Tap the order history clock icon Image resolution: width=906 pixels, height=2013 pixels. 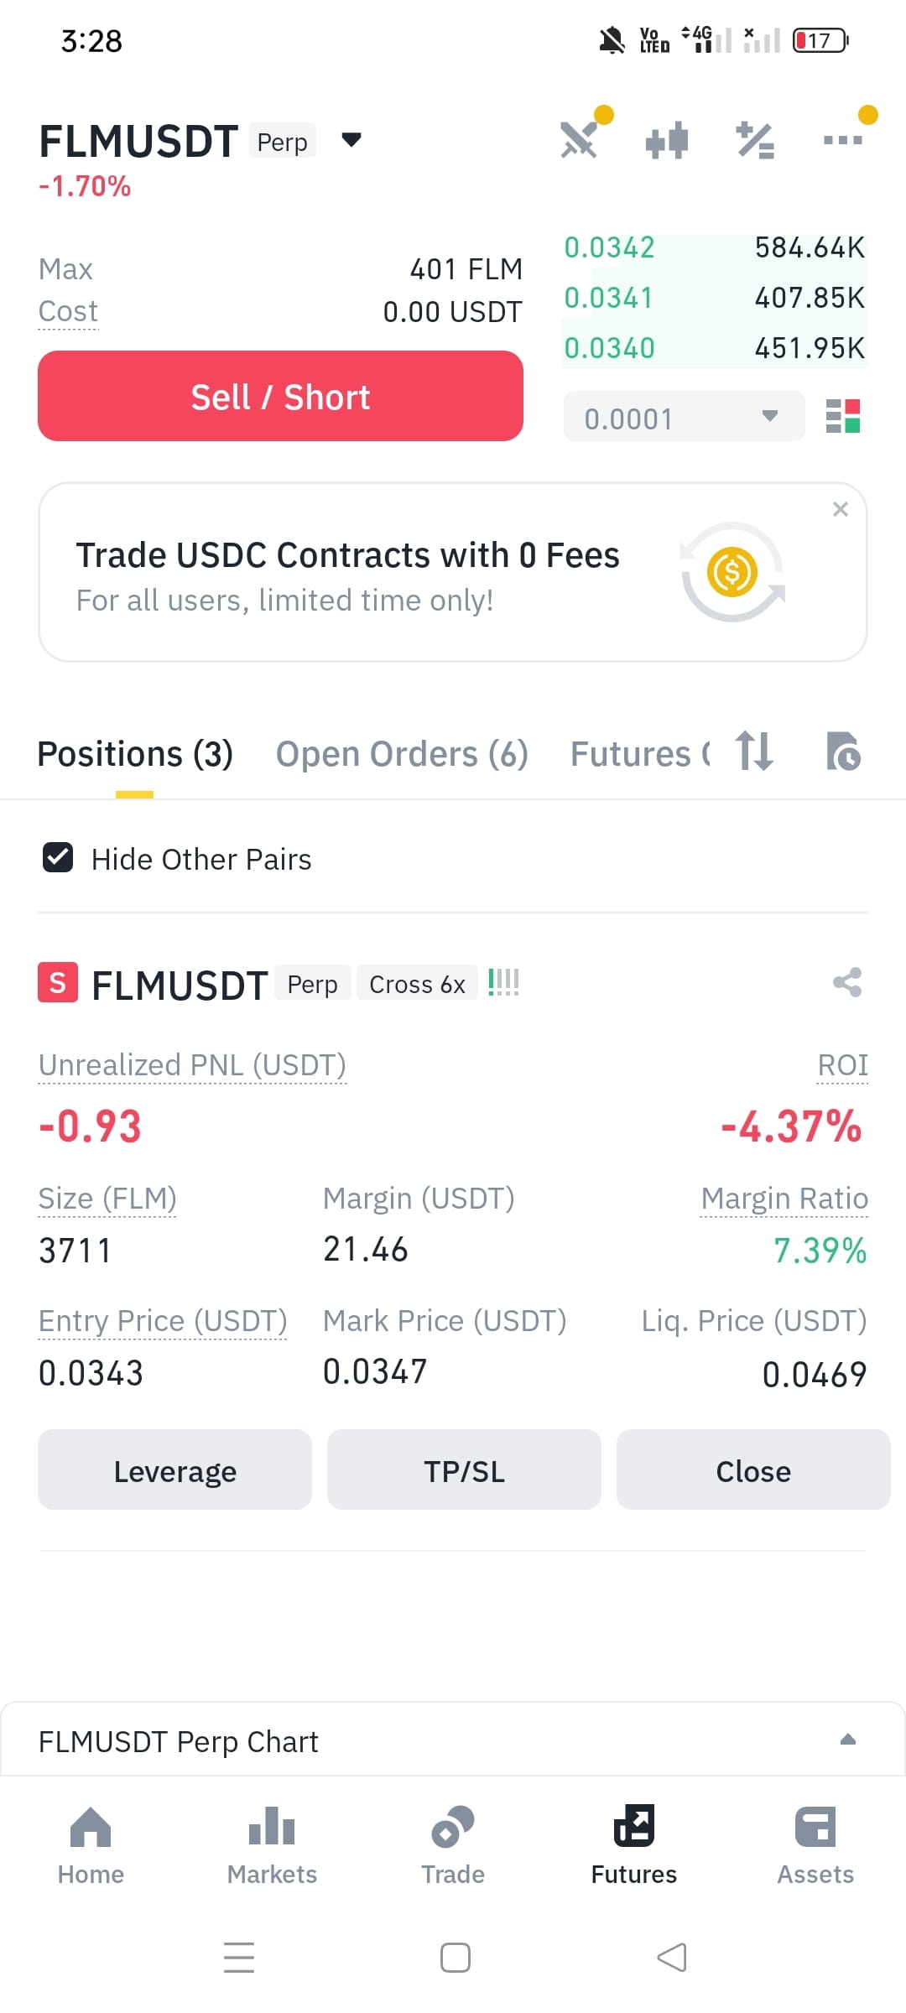(x=843, y=751)
